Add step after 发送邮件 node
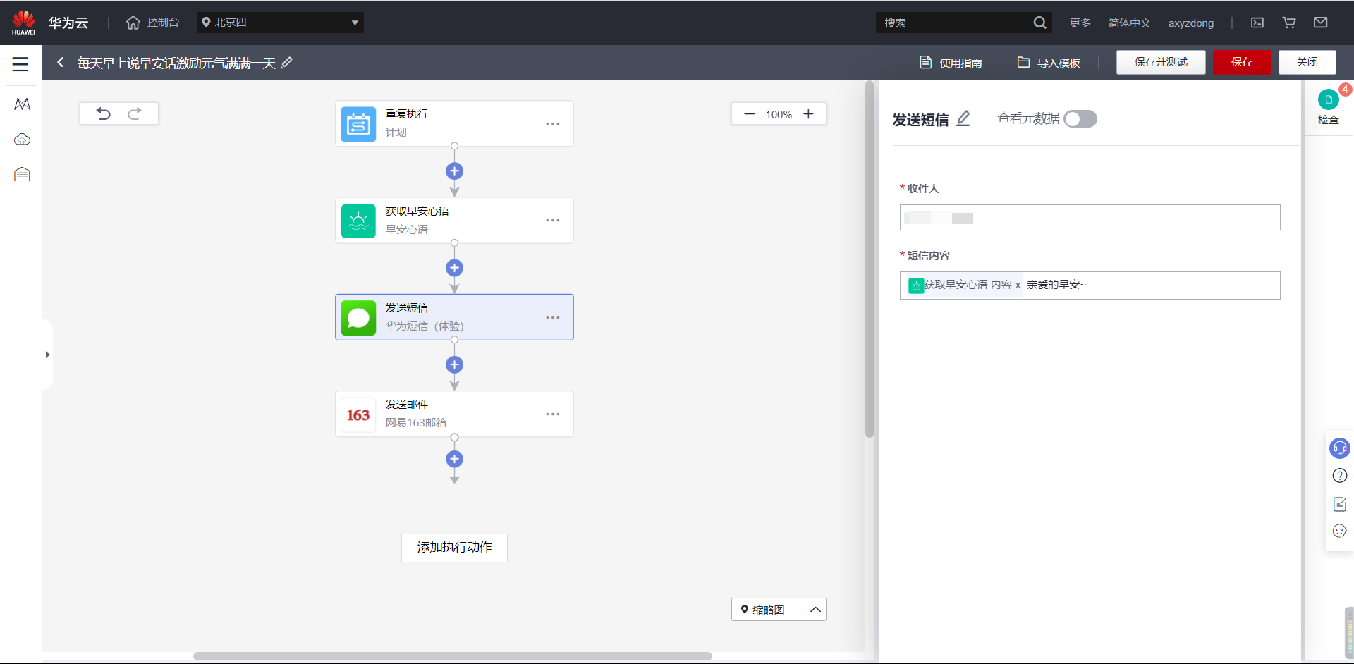Screen dimensions: 1354x664 click(454, 459)
